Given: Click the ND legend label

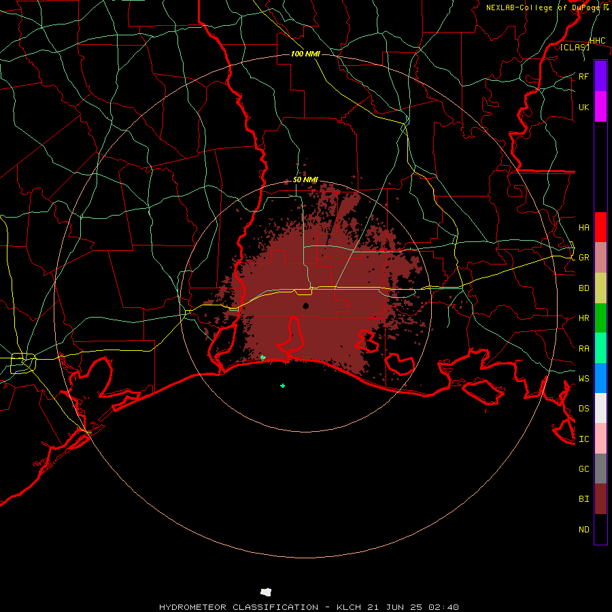Looking at the screenshot, I should pos(583,530).
